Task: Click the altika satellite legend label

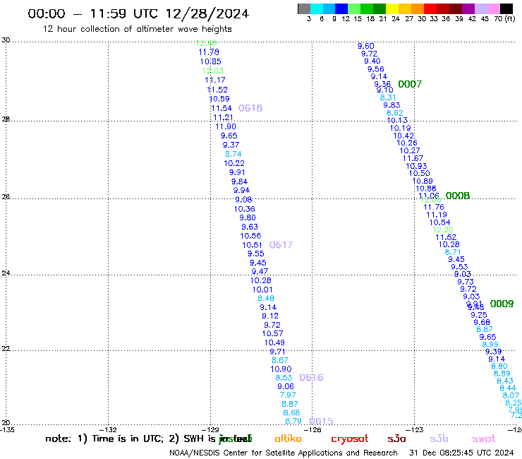Action: point(288,439)
